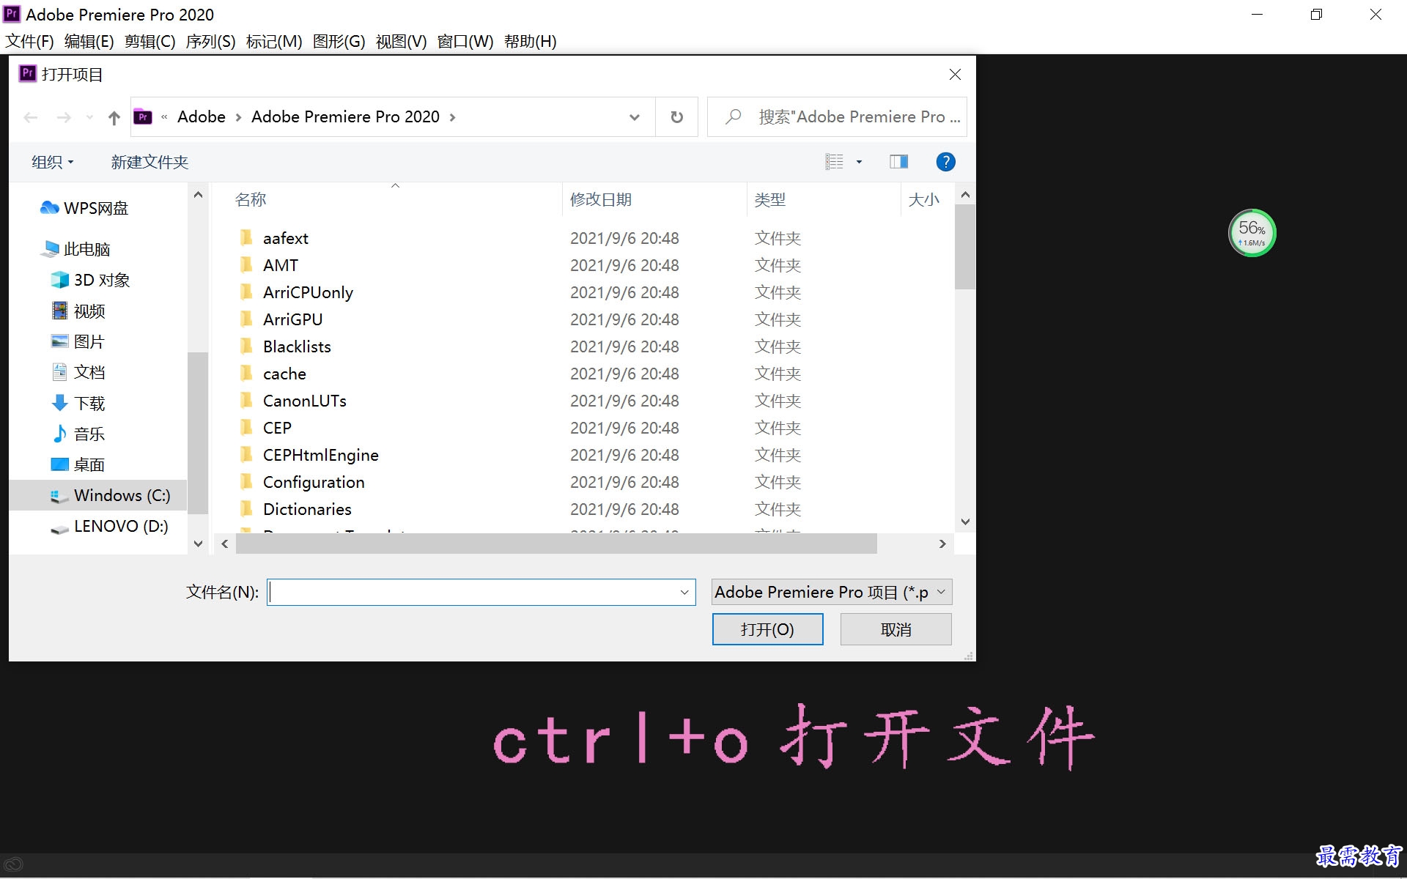Close the 打开项目 dialog
This screenshot has width=1407, height=879.
click(954, 74)
